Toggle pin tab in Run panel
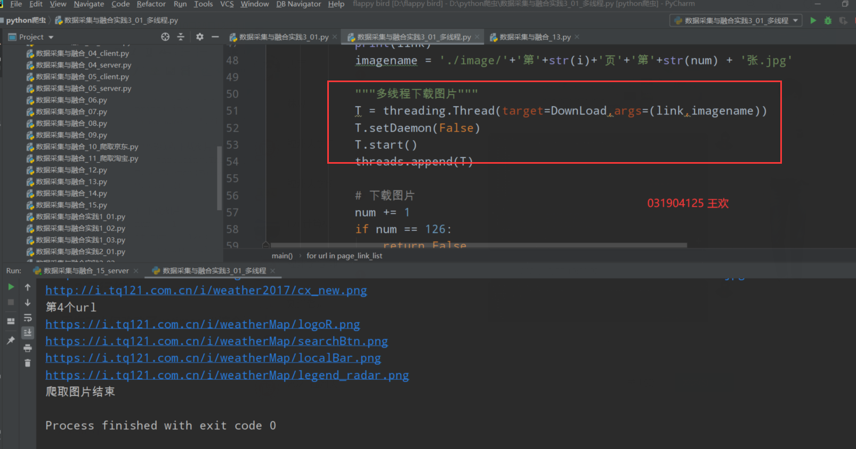Screen dimensions: 856x449 click(x=11, y=340)
